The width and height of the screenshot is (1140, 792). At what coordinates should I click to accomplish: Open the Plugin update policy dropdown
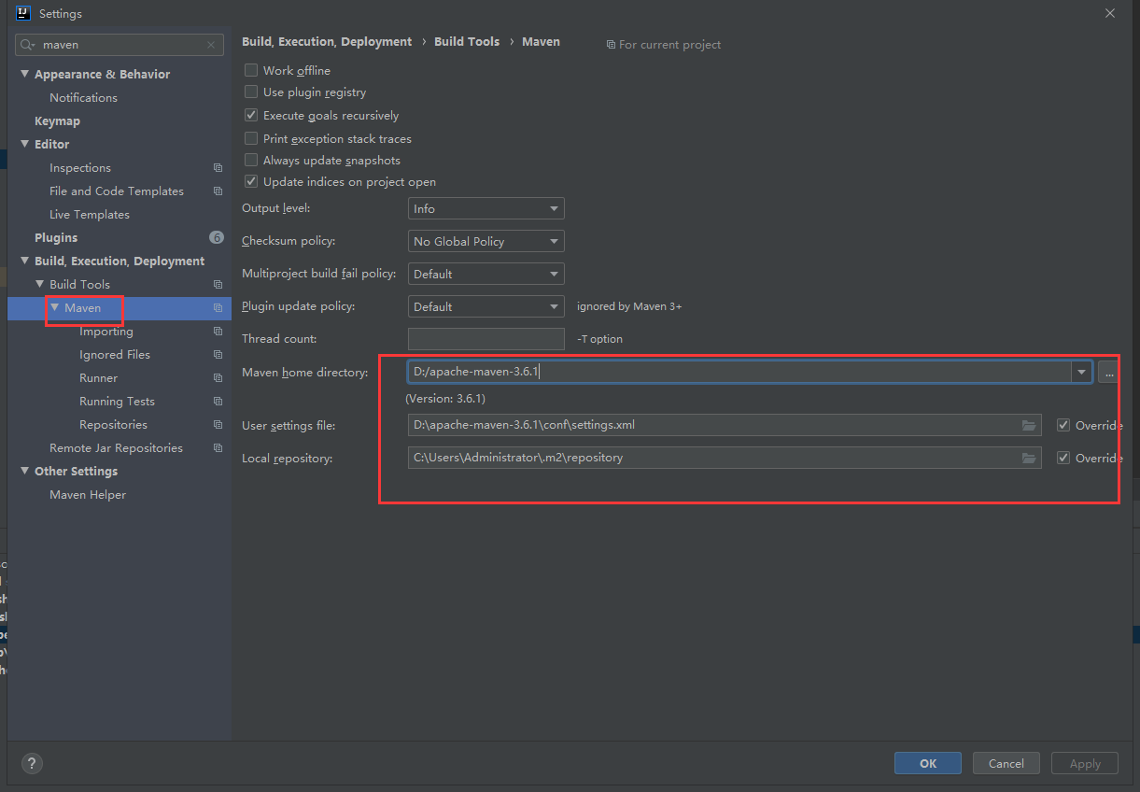pos(486,306)
